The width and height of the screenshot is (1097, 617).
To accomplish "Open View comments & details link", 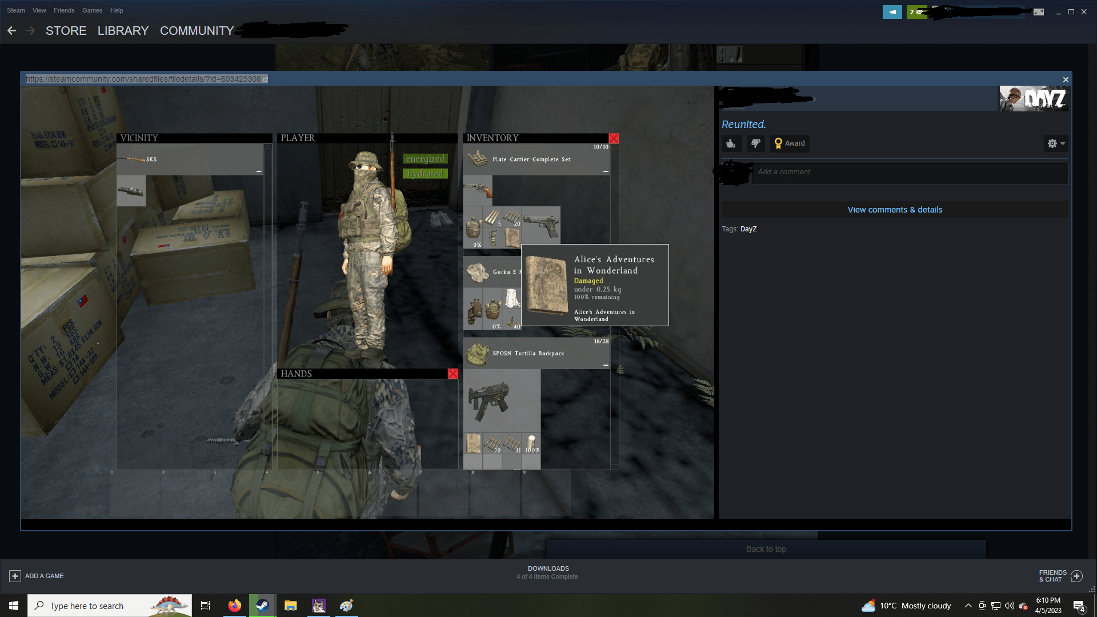I will coord(894,210).
